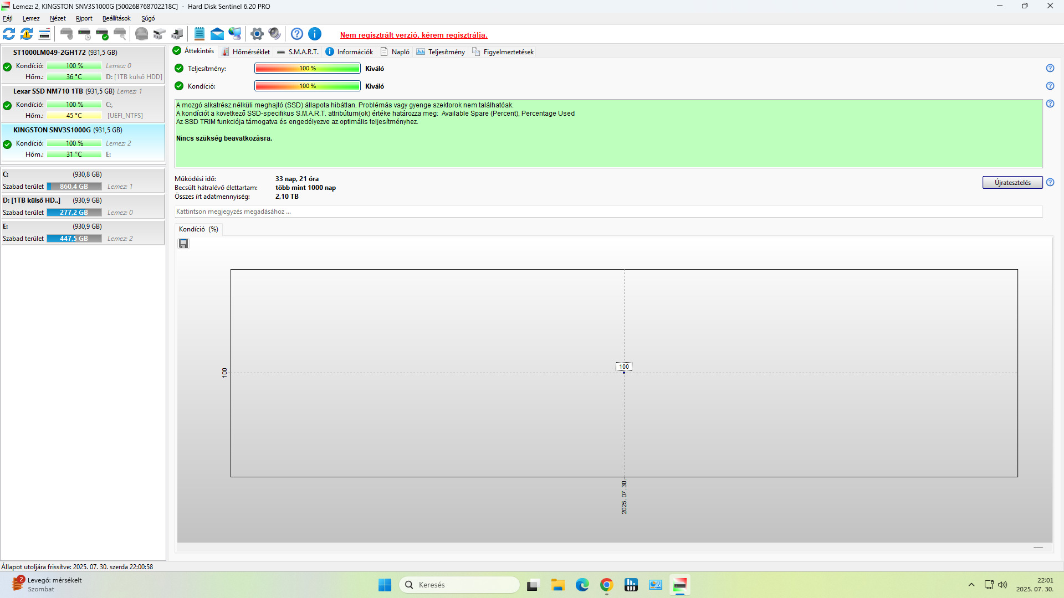Click the unregistered version registration link

413,35
